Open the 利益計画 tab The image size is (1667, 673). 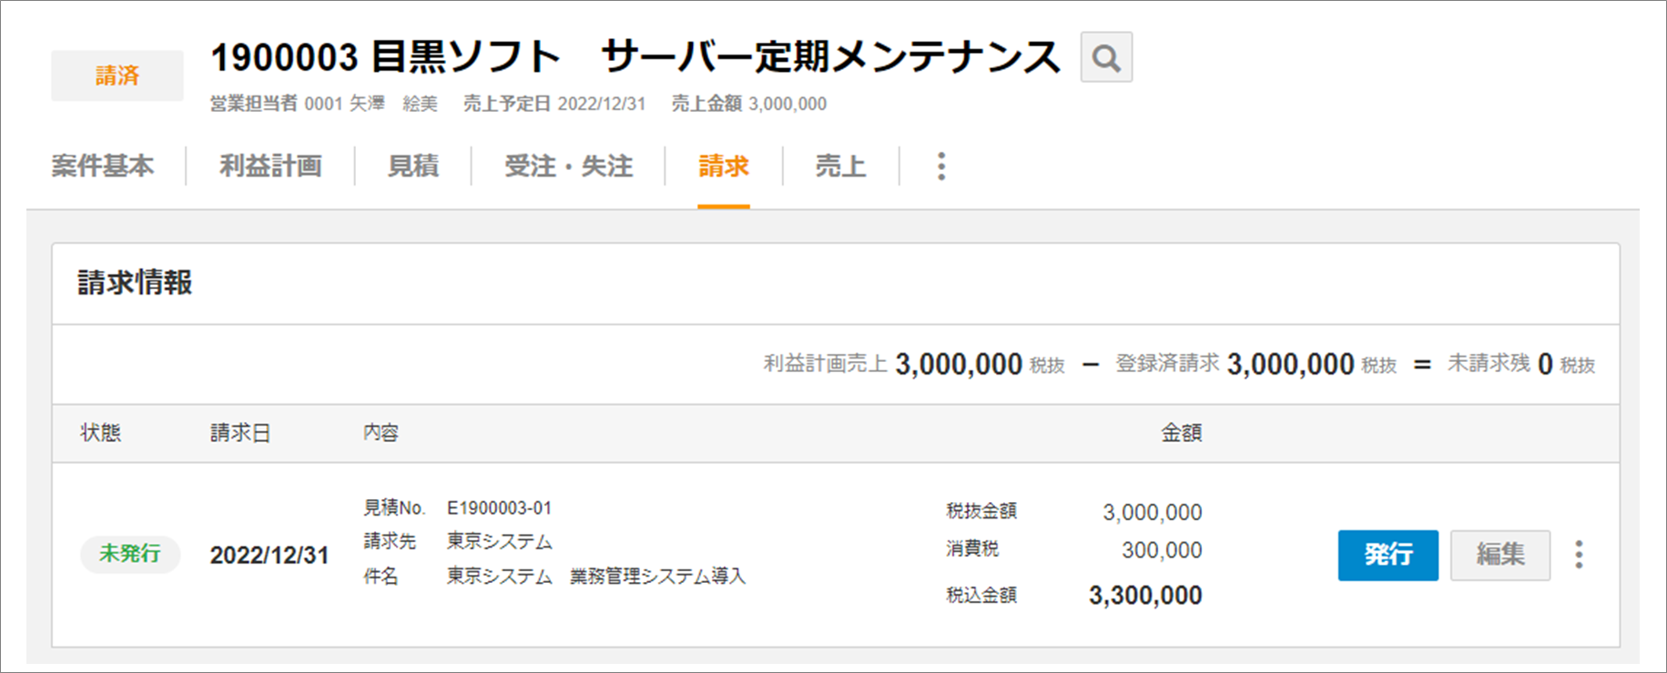pos(270,166)
